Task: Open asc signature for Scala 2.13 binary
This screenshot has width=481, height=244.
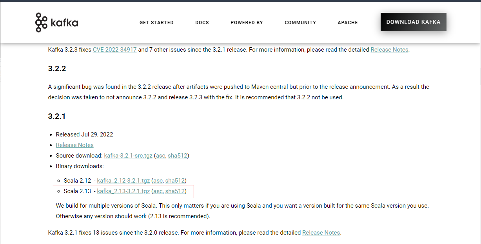Action: coord(158,191)
